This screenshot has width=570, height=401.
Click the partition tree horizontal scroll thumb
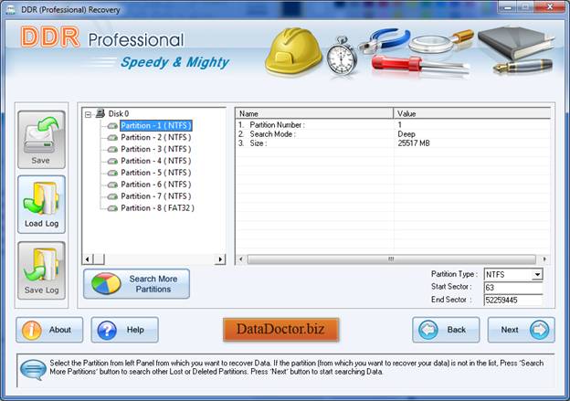pyautogui.click(x=99, y=259)
